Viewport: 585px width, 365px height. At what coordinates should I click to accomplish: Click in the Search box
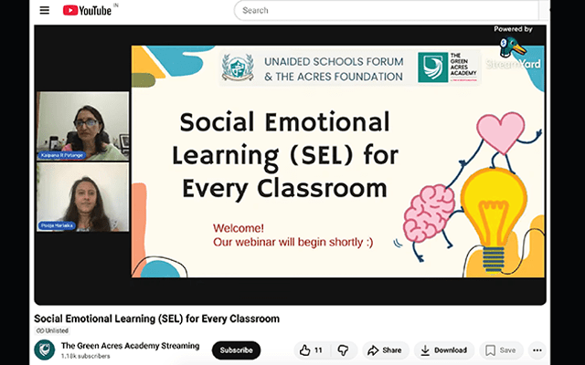[x=384, y=11]
